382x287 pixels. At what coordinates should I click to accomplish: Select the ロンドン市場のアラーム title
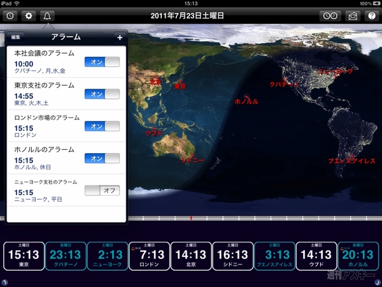[x=46, y=117]
